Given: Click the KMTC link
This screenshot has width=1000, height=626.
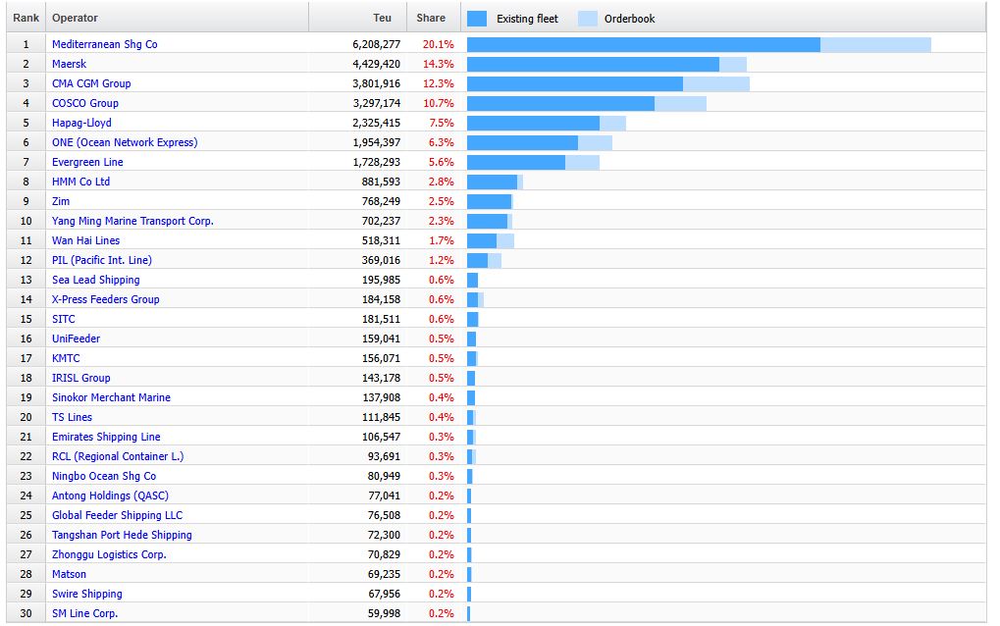Looking at the screenshot, I should tap(66, 358).
